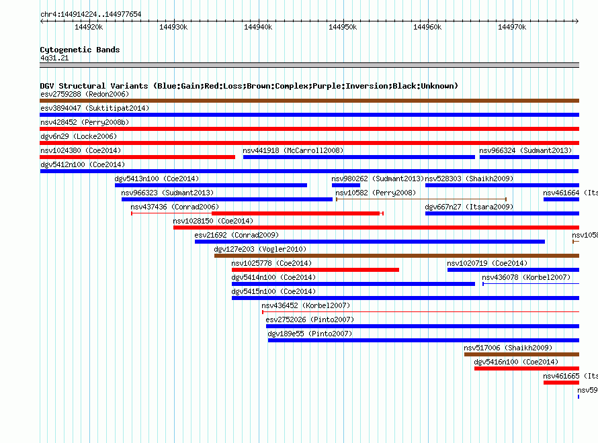Click nsv1020719 (Coe2014) label

pyautogui.click(x=487, y=263)
